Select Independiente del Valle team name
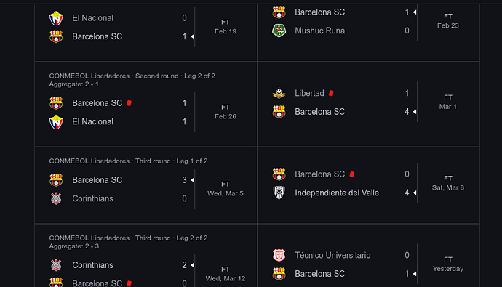502x287 pixels. coord(337,193)
